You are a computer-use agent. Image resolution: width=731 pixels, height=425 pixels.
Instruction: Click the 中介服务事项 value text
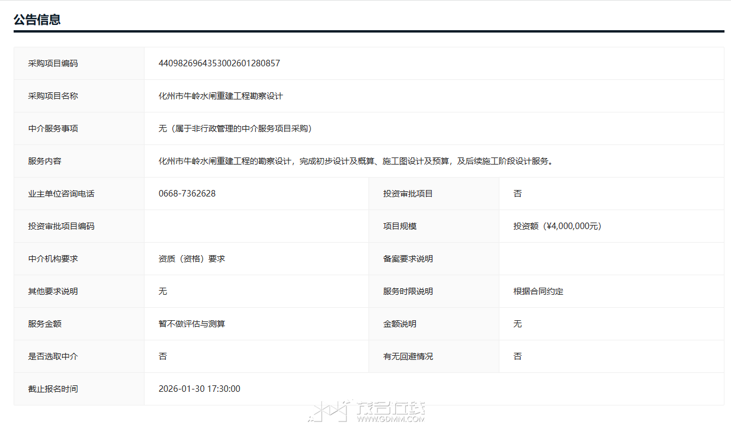235,128
